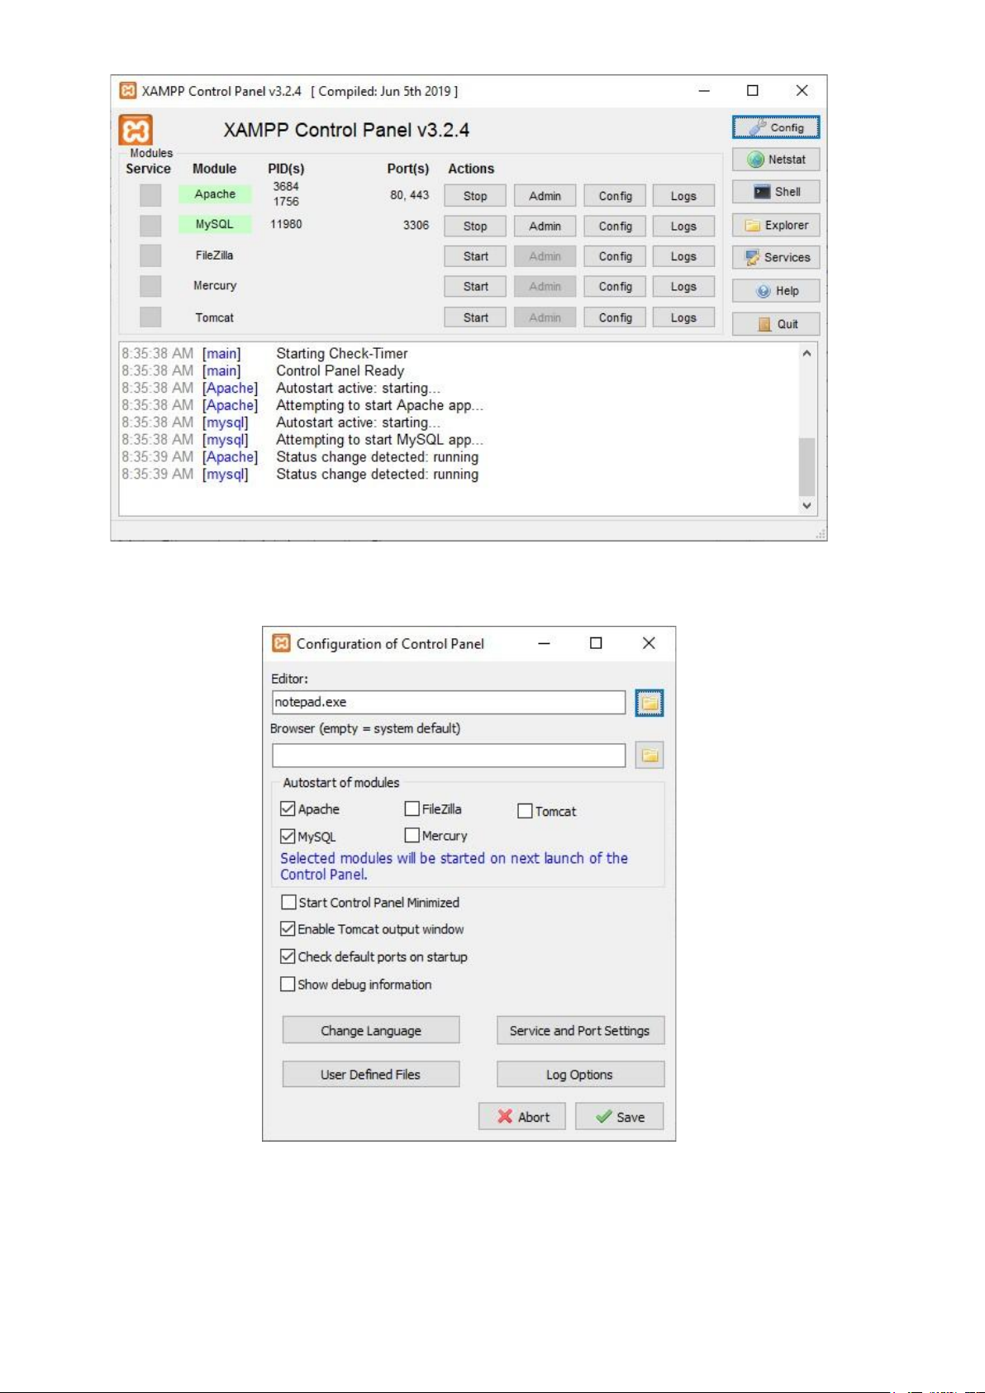This screenshot has height=1393, width=985.
Task: Browse for editor executable folder icon
Action: point(650,703)
